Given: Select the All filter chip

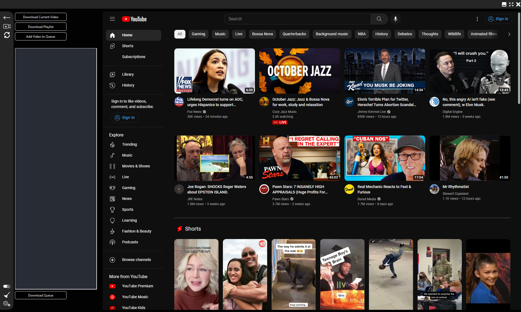Looking at the screenshot, I should 180,34.
